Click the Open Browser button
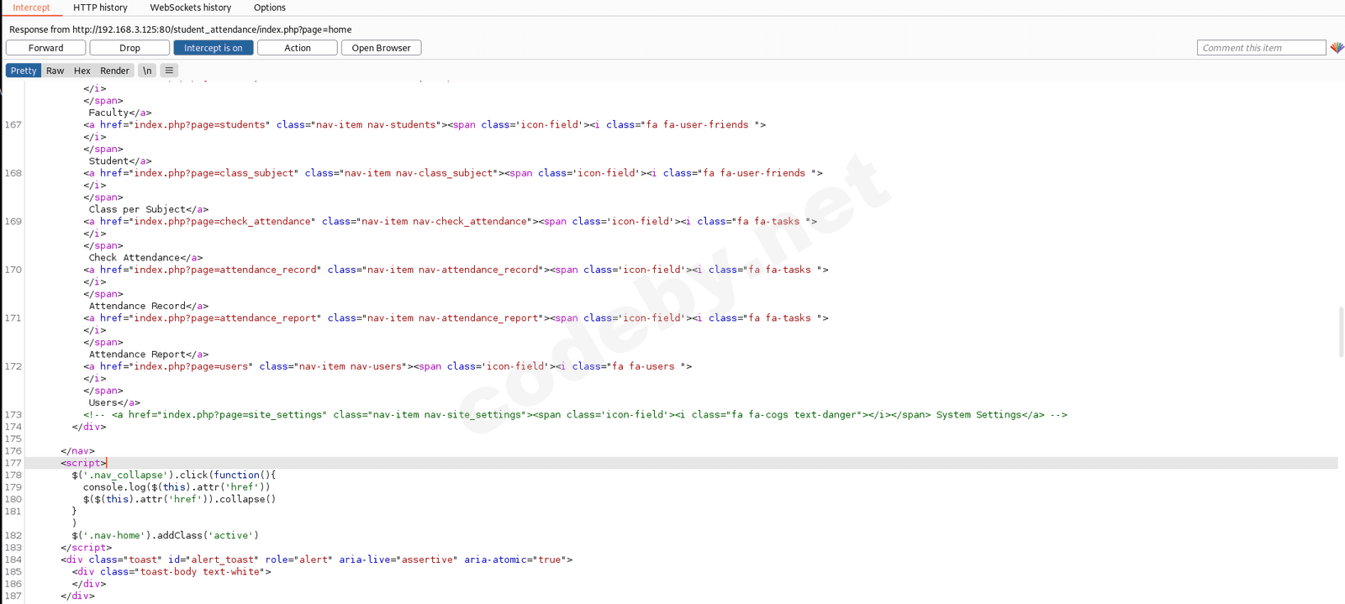This screenshot has height=604, width=1345. [x=382, y=48]
